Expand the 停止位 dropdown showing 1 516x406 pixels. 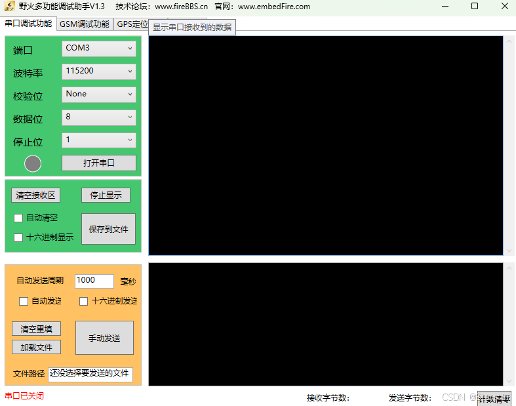99,140
